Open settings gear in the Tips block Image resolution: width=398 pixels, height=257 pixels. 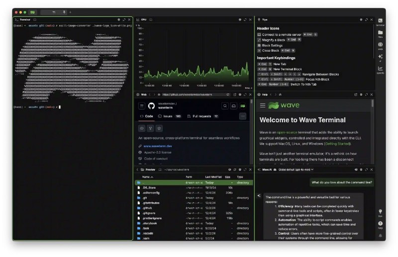[361, 19]
